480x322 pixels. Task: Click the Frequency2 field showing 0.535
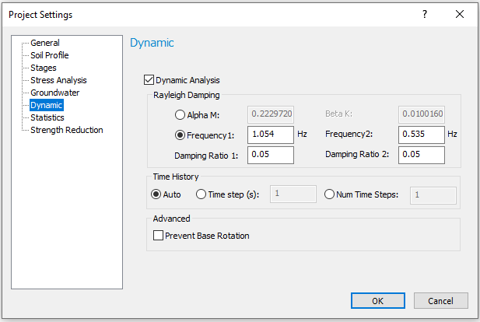(x=422, y=135)
